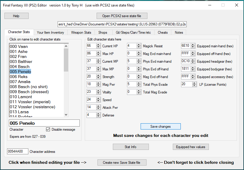Increase the Current HP spinner value
The image size is (244, 170).
click(98, 45)
